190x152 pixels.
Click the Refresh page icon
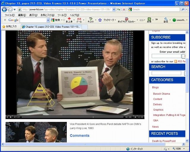coord(119,9)
